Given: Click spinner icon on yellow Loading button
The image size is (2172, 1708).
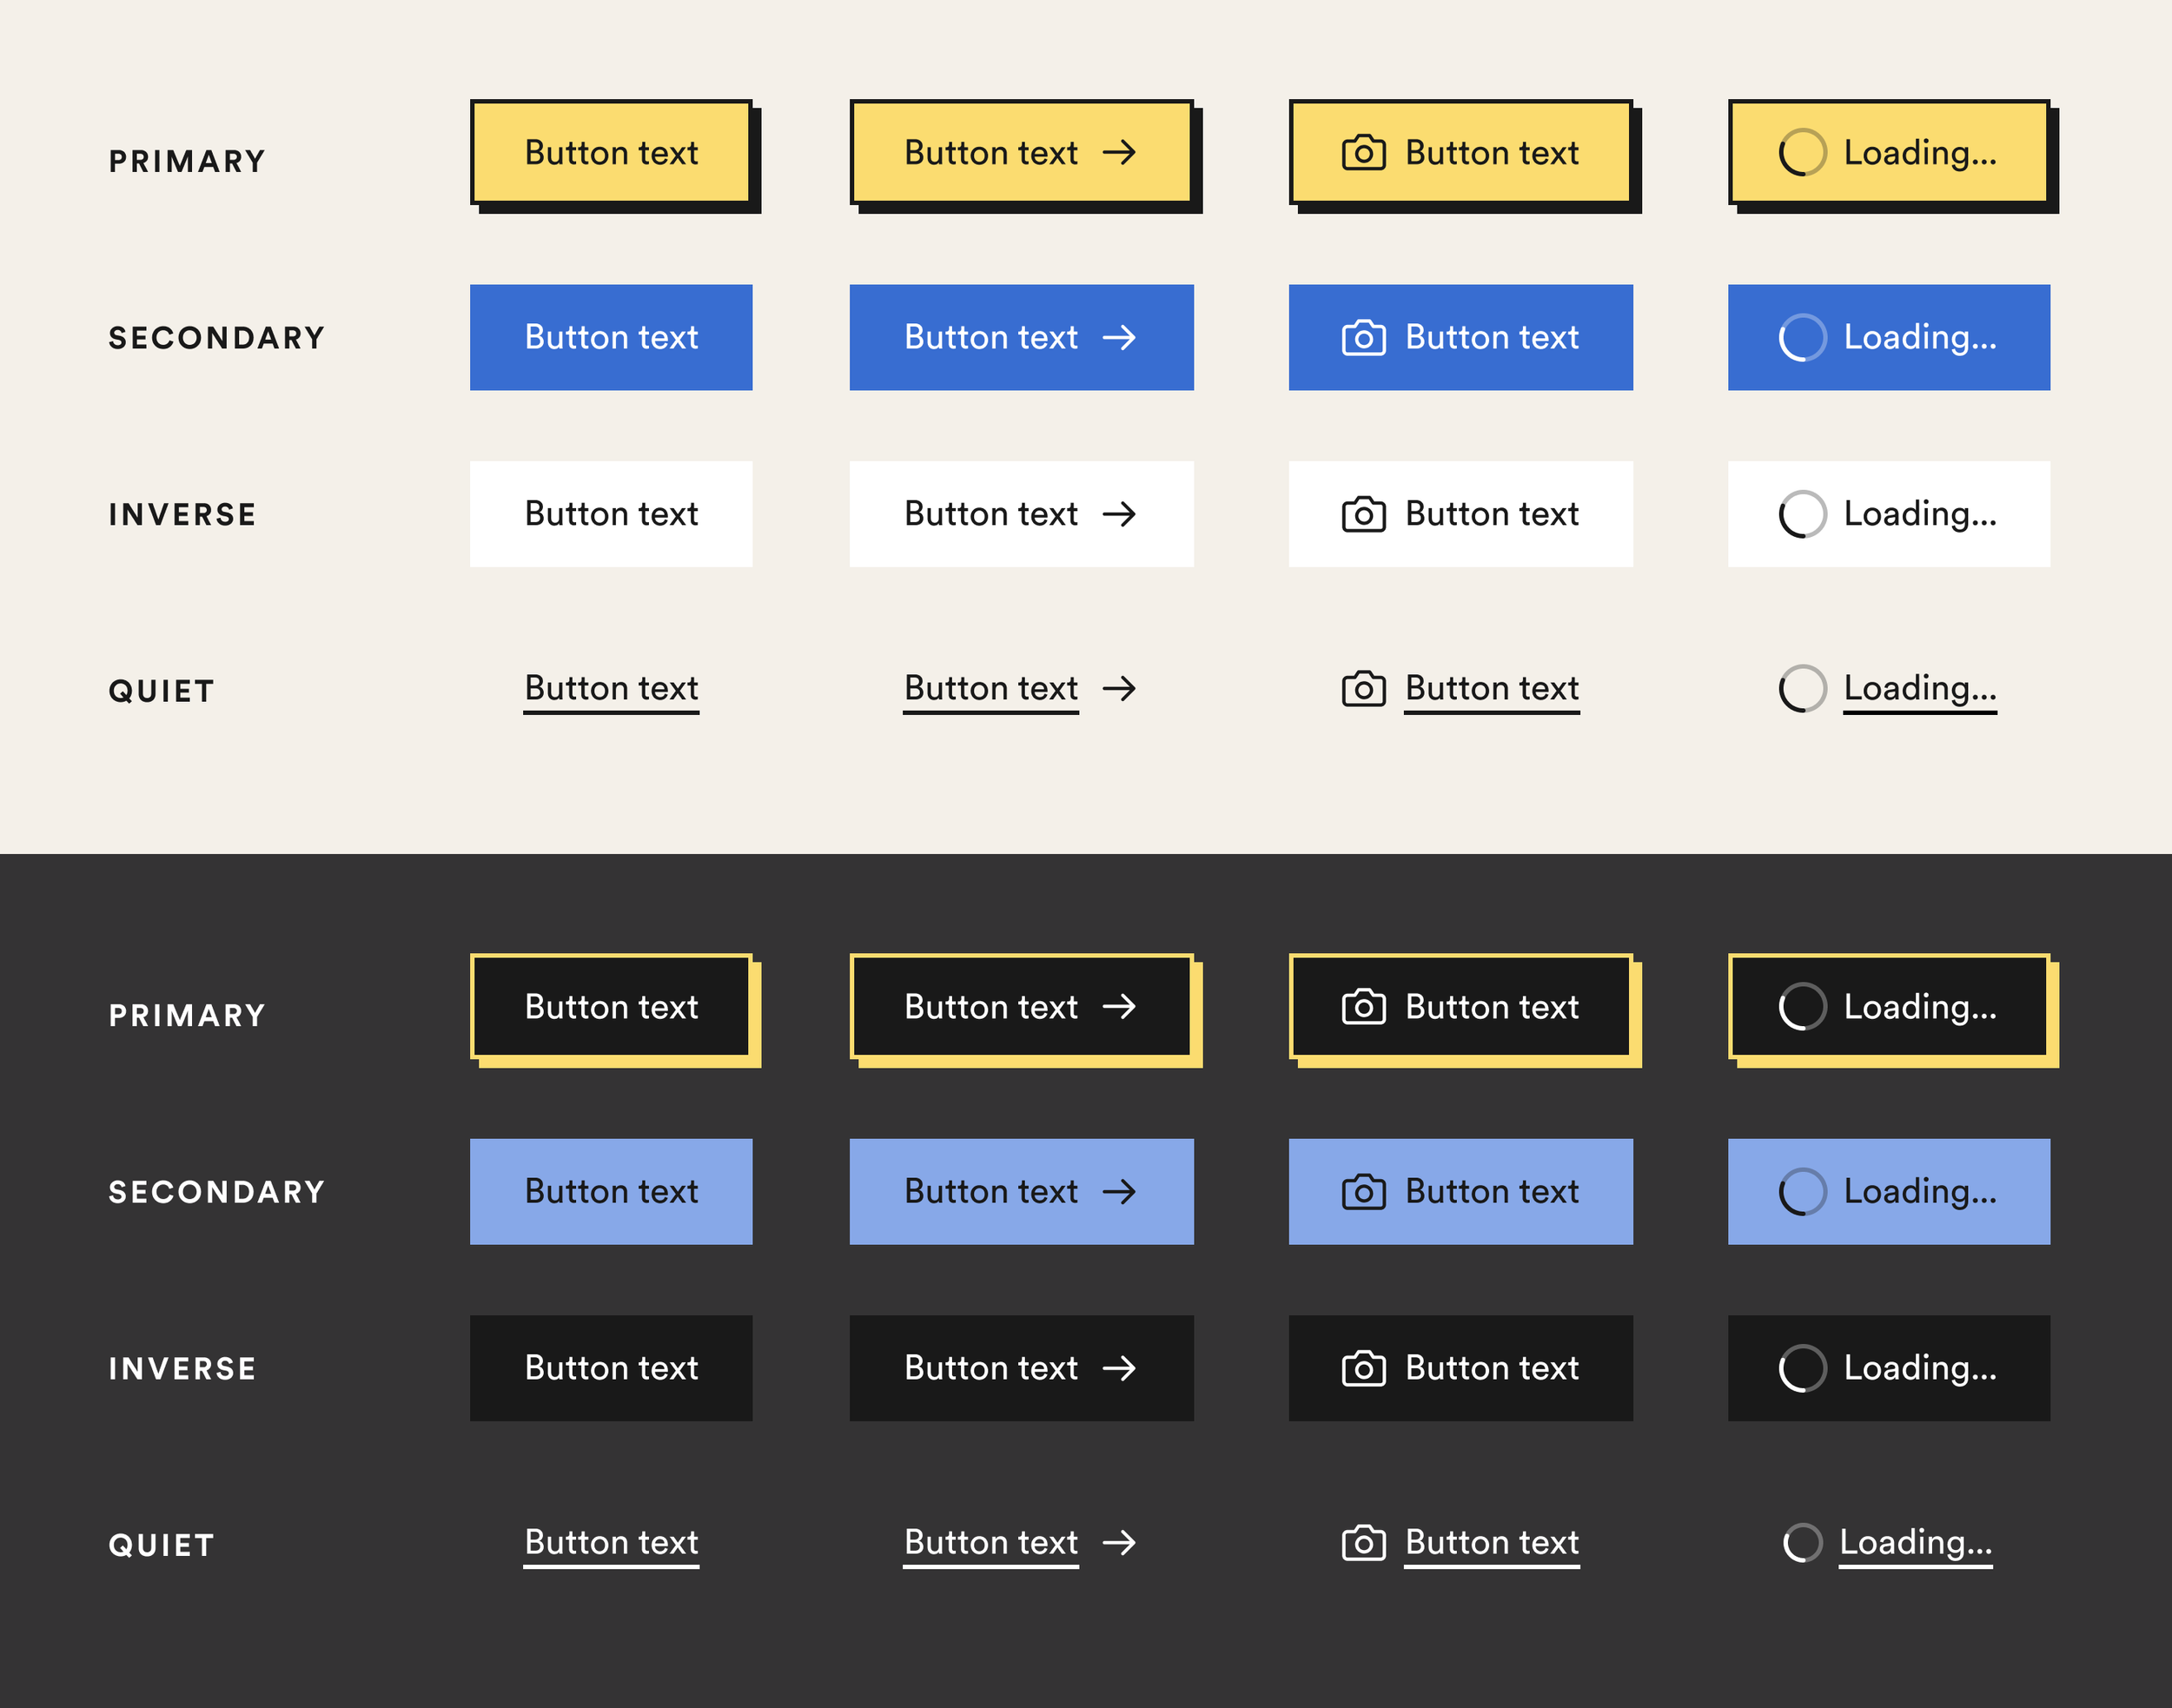Looking at the screenshot, I should pyautogui.click(x=1802, y=153).
